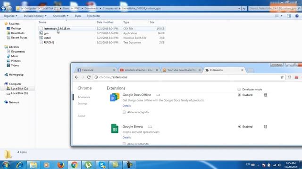Click the gpo application file icon
302x169 pixels.
[x=41, y=33]
